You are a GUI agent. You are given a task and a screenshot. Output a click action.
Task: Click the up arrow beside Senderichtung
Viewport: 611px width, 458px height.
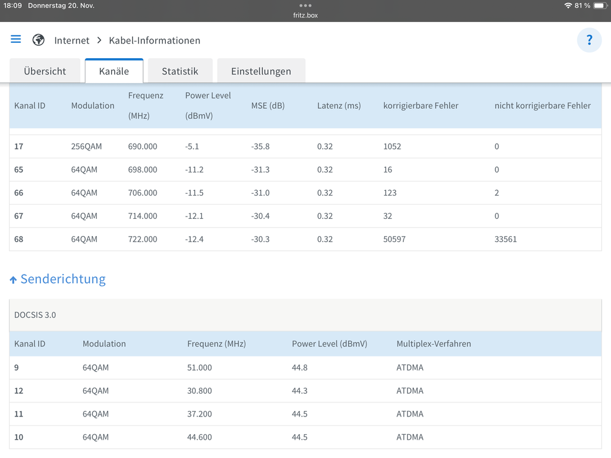pos(13,280)
